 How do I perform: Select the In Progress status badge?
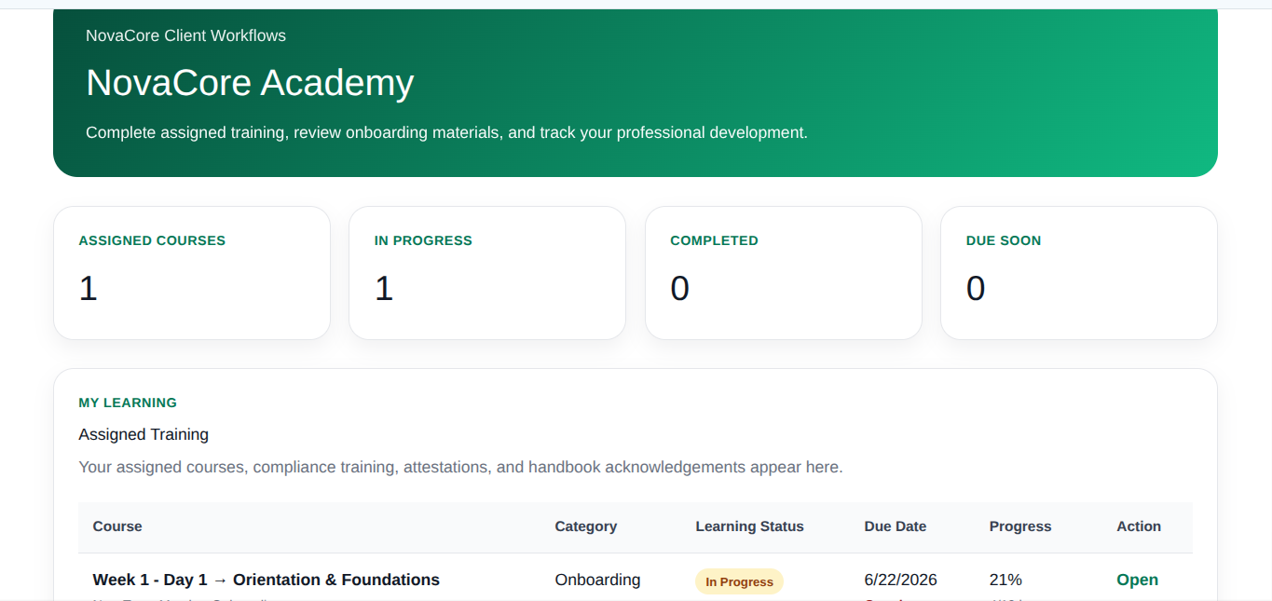(x=739, y=581)
